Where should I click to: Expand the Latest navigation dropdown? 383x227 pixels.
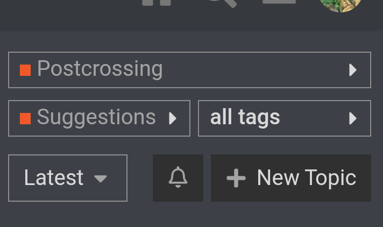tap(68, 178)
